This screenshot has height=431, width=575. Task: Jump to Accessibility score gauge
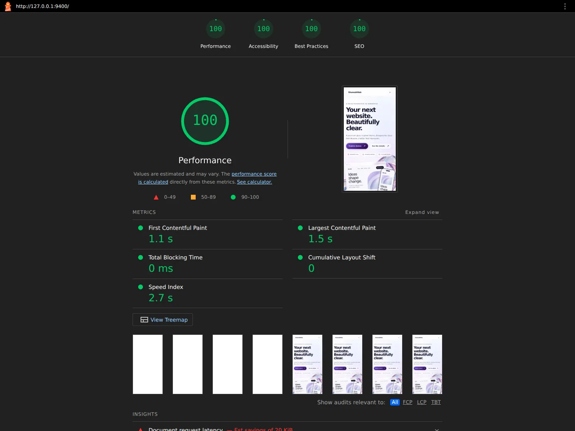coord(264,34)
